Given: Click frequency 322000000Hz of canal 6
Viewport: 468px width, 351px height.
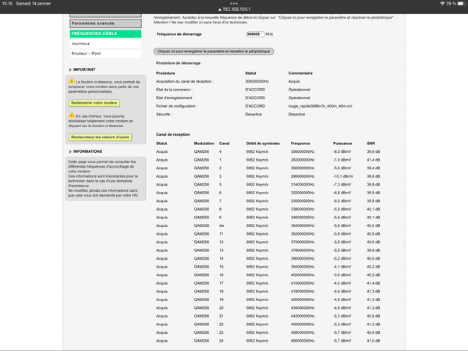Looking at the screenshot, I should click(x=303, y=193).
